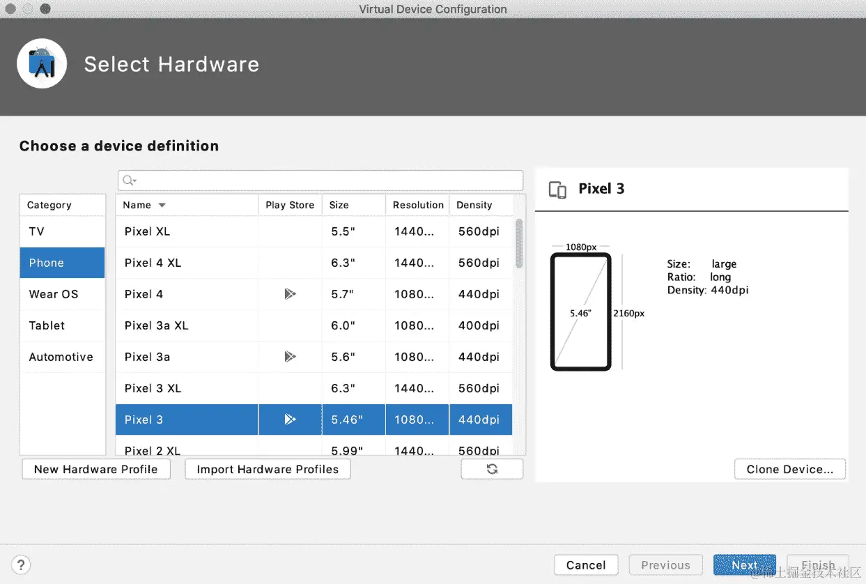Select the Pixel 4 XL device row
Viewport: 866px width, 584px height.
[x=314, y=263]
